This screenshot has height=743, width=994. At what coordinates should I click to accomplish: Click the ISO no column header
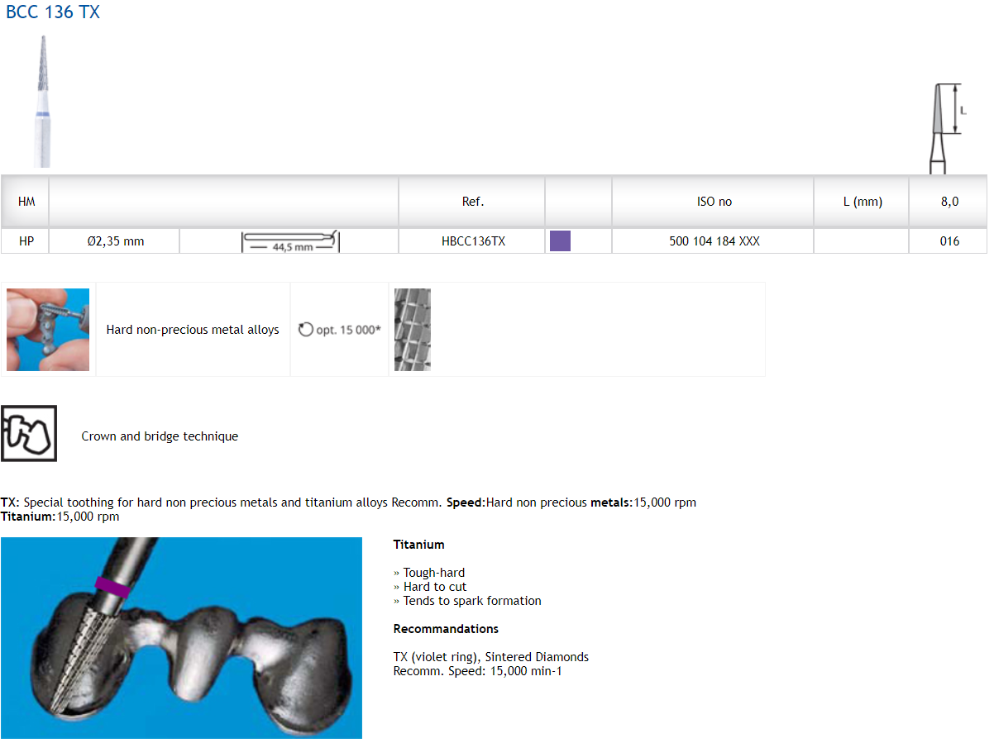click(x=714, y=202)
